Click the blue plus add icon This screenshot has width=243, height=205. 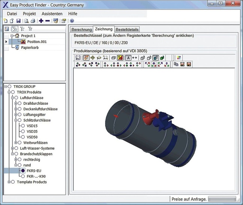pyautogui.click(x=41, y=21)
